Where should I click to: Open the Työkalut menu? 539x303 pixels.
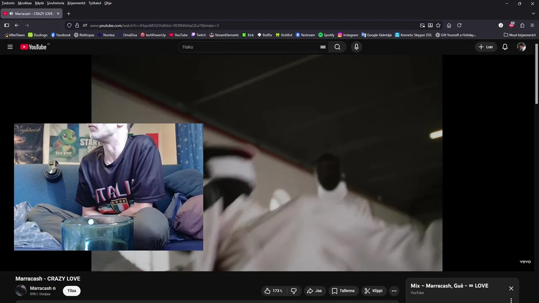pyautogui.click(x=95, y=3)
